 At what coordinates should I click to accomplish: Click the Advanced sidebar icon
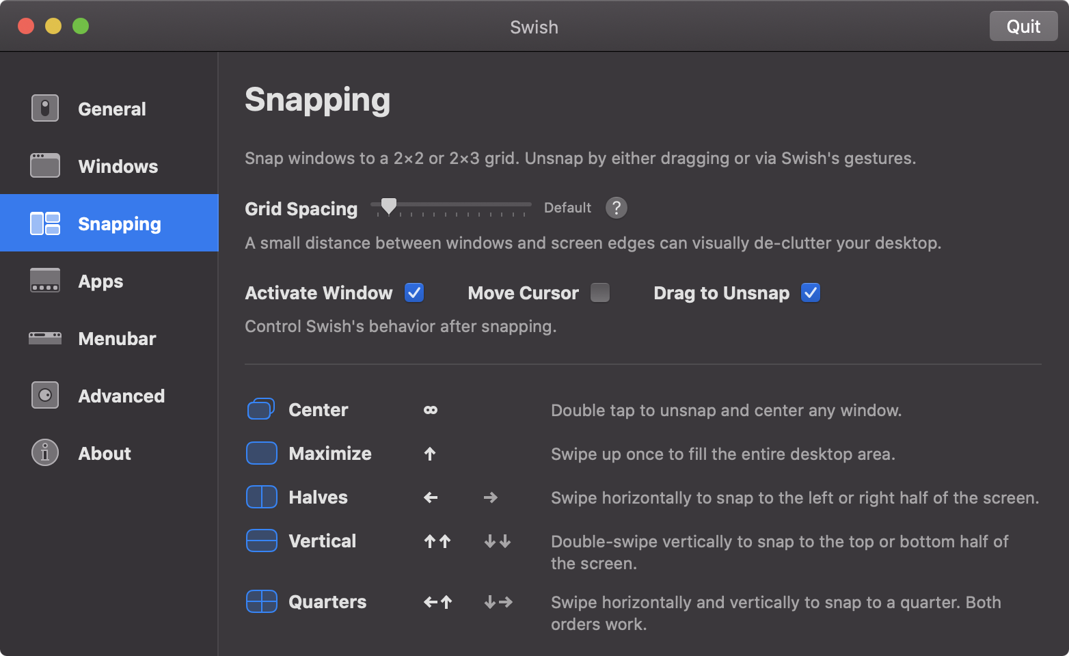44,395
